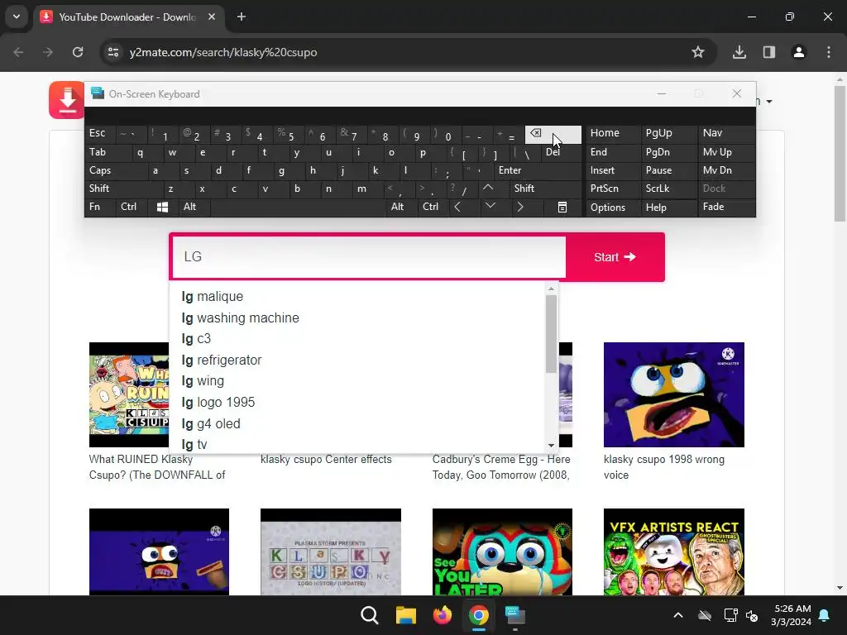Open 'klasky csupo 1998 wrong voice' link

[664, 467]
